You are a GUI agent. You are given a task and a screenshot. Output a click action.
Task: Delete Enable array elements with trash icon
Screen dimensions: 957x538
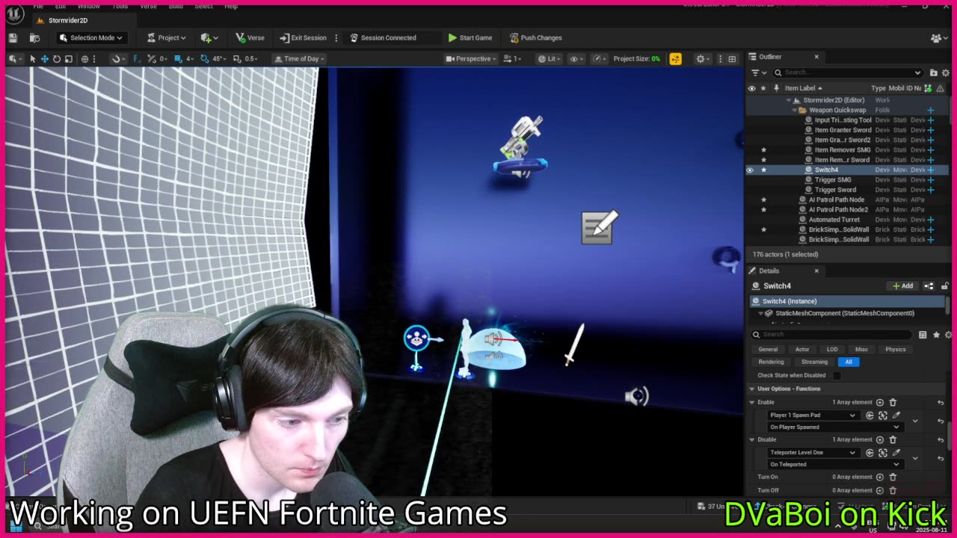(893, 402)
